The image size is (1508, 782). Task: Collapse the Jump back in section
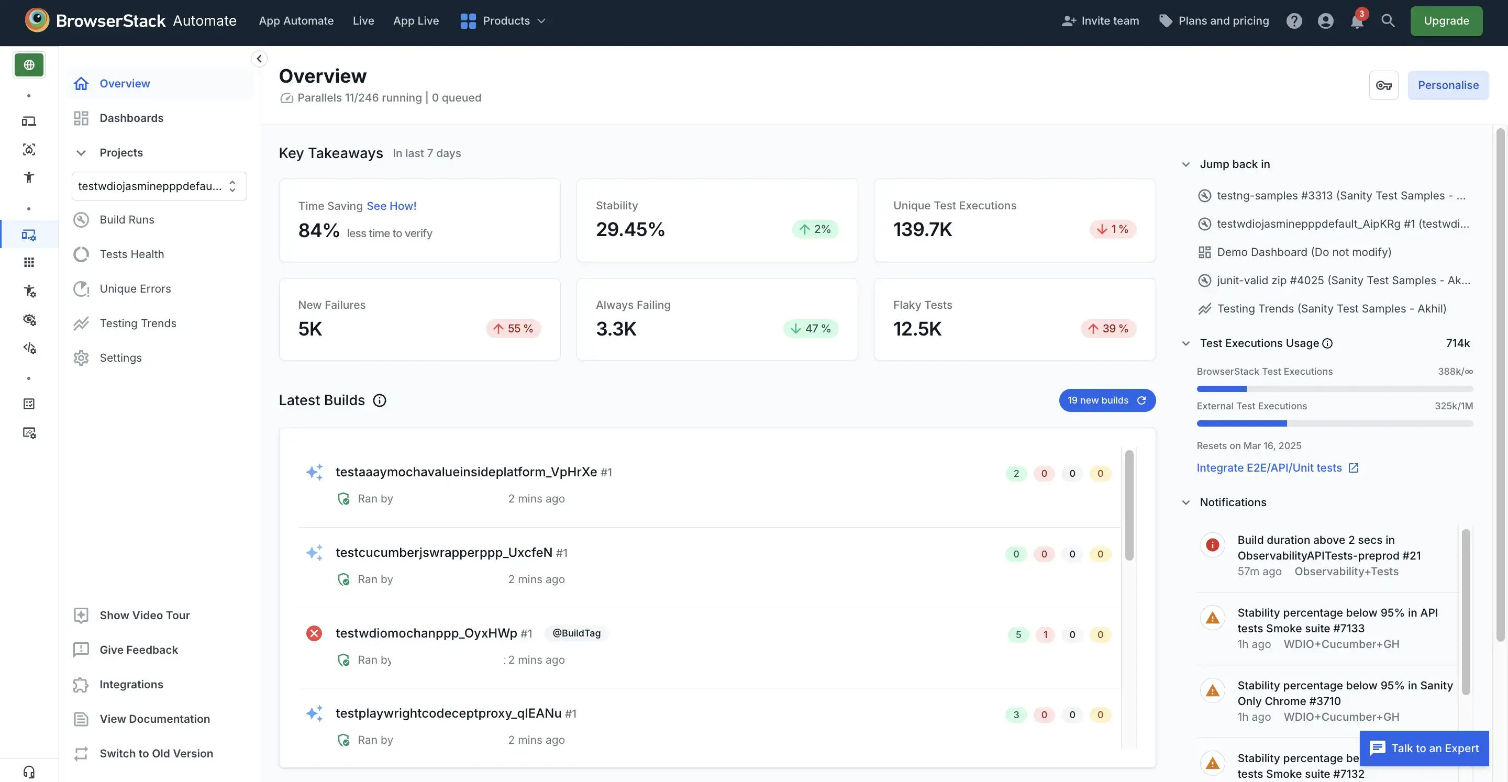pos(1186,164)
